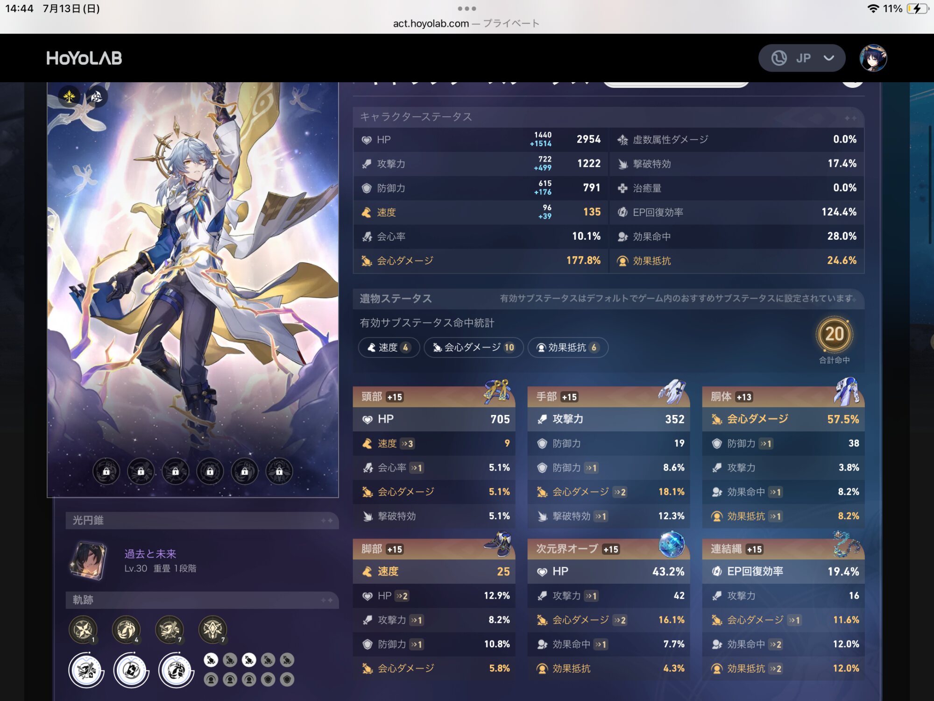Click the link rope item icon
934x701 pixels.
tap(847, 544)
